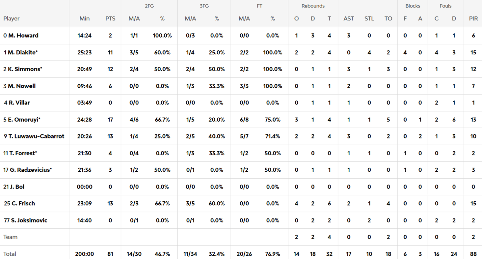
Task: Open E. Omoruyi's player profile
Action: [24, 120]
